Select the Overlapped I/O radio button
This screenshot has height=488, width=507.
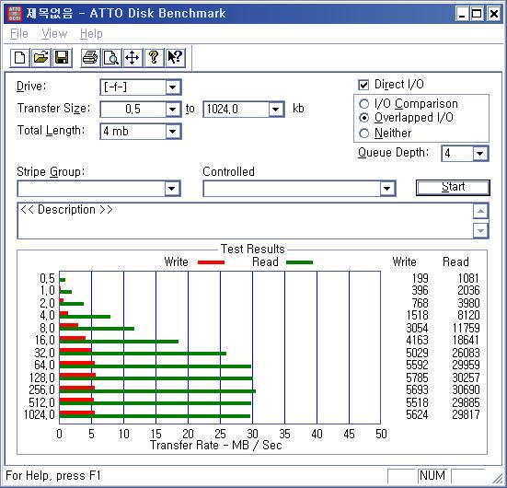363,118
